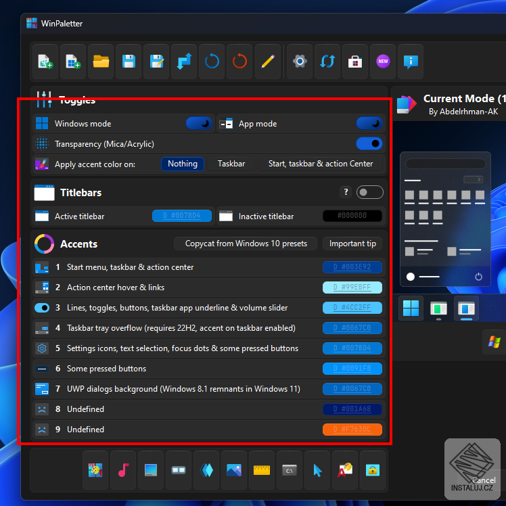
Task: Click the blue info speech bubble icon
Action: click(x=410, y=62)
